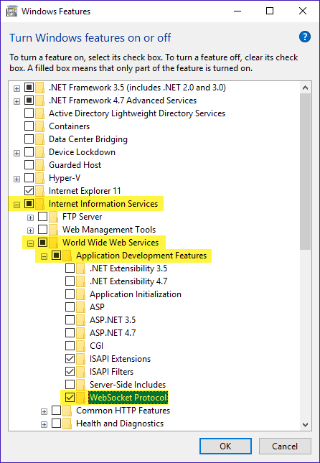Click the folder icon beside Containers
This screenshot has width=320, height=463.
click(40, 126)
